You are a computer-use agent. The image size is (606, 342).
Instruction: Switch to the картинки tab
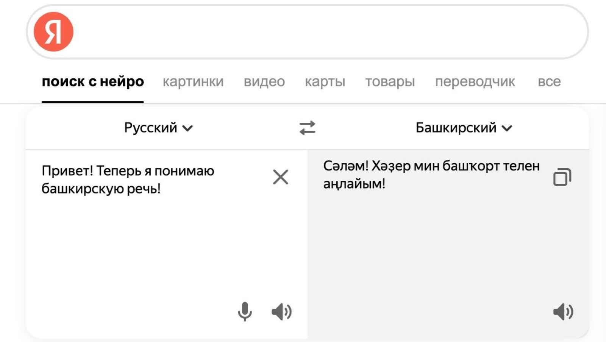click(x=193, y=82)
